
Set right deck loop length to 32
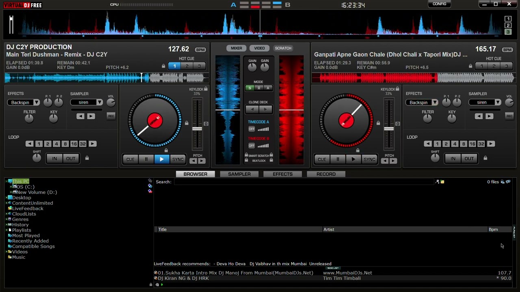(481, 144)
